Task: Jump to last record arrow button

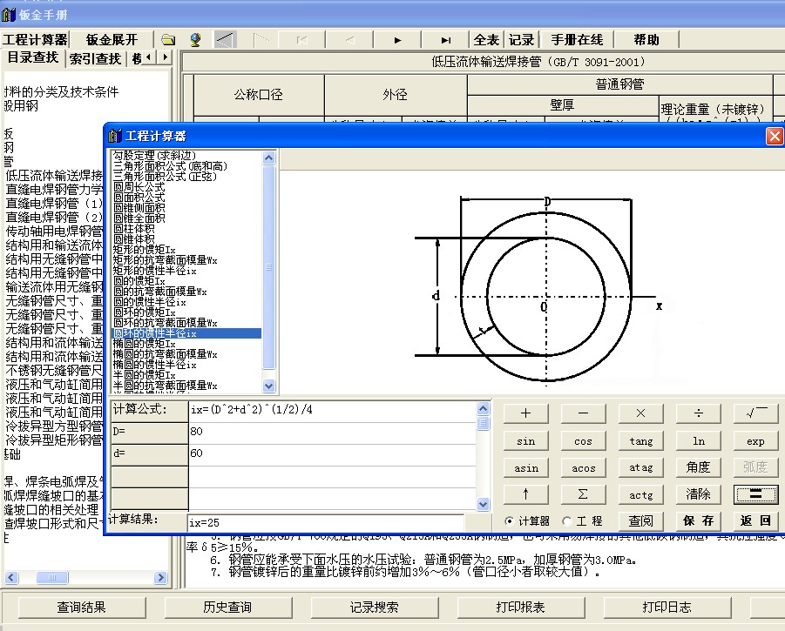Action: pyautogui.click(x=445, y=40)
